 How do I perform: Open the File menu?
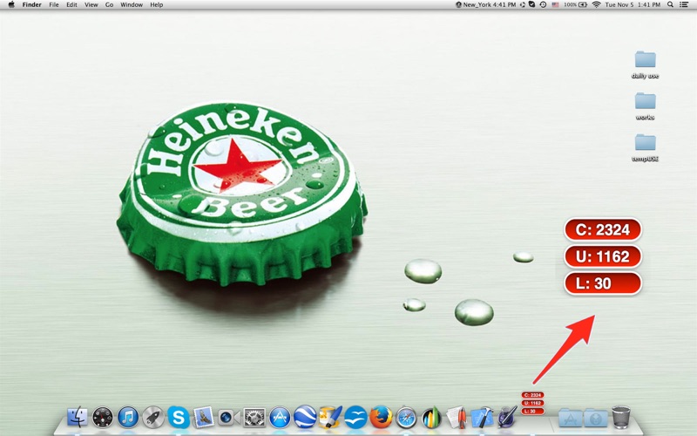[54, 4]
